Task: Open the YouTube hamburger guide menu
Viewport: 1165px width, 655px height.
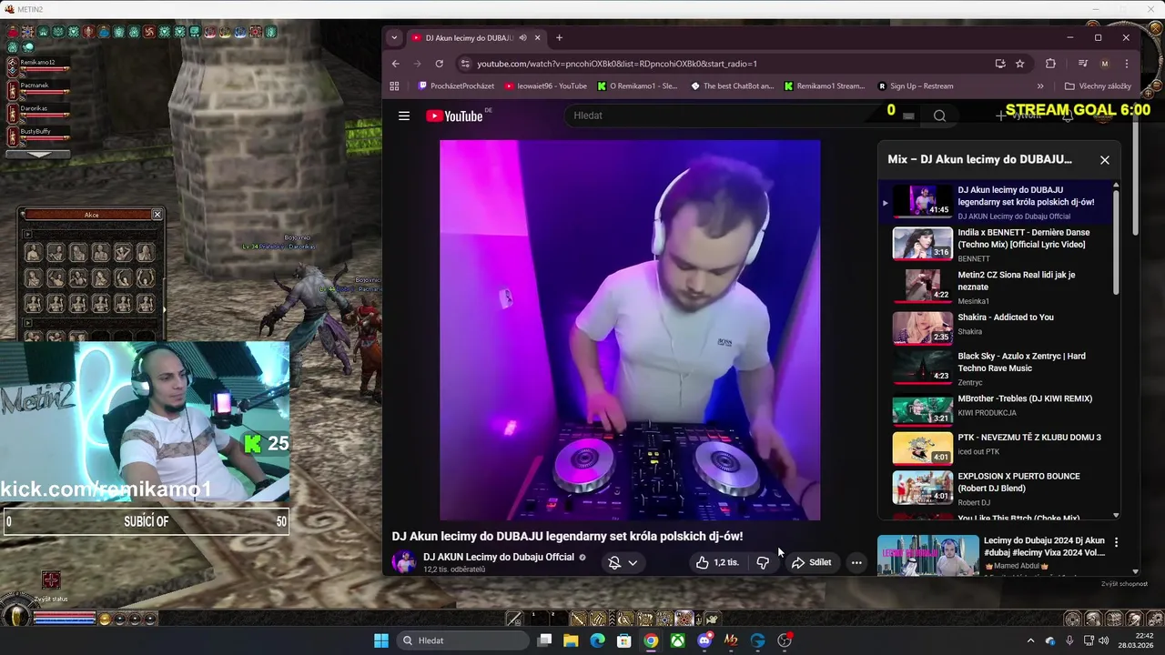Action: [404, 116]
